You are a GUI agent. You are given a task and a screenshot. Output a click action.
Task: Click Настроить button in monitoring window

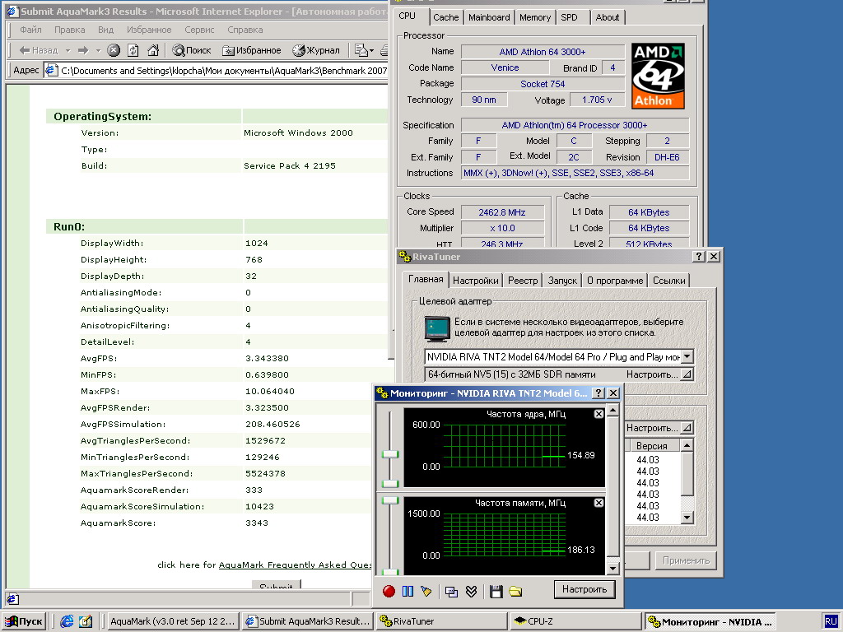point(585,589)
